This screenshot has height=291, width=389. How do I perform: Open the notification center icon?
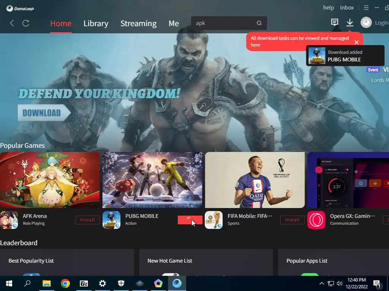point(377,284)
